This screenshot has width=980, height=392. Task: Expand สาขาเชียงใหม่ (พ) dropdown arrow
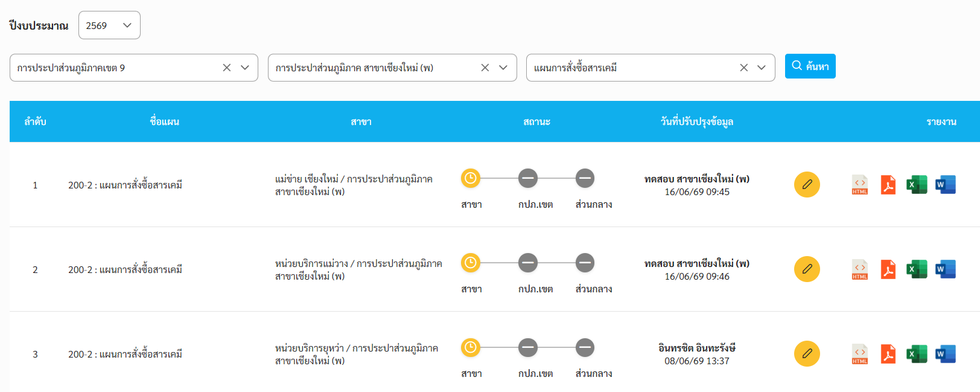point(503,68)
